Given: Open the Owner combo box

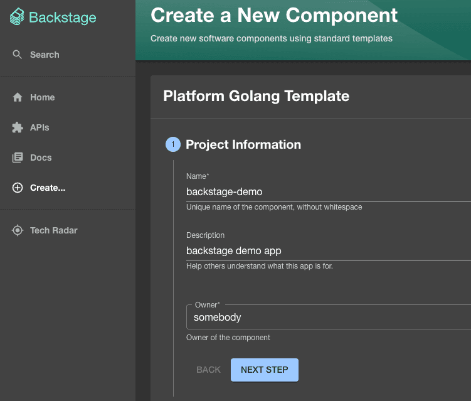Looking at the screenshot, I should click(x=329, y=317).
